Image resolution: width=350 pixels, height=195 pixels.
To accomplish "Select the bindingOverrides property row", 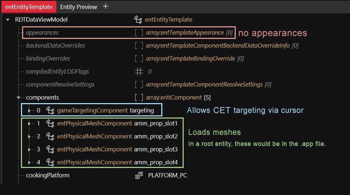I will point(48,58).
